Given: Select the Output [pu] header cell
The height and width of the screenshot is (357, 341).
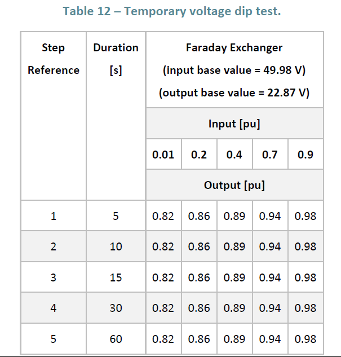Looking at the screenshot, I should coord(234,185).
